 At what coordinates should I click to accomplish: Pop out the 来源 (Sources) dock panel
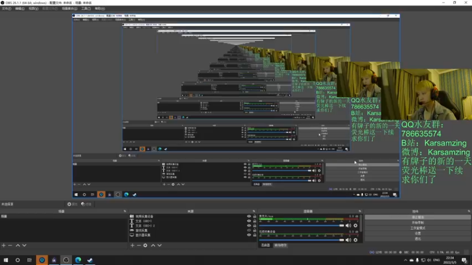(254, 211)
